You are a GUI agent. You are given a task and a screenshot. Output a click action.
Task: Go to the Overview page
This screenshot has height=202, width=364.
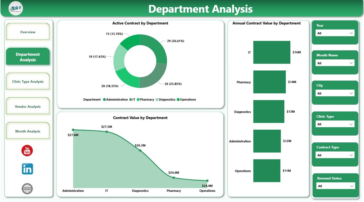pyautogui.click(x=28, y=32)
